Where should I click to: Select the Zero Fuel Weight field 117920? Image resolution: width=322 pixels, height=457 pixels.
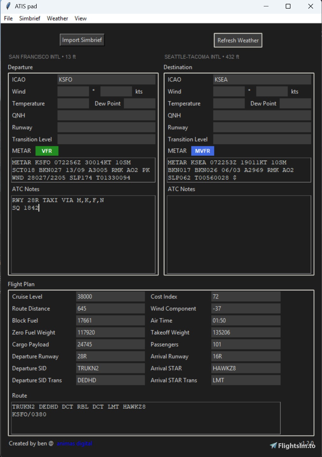point(111,332)
